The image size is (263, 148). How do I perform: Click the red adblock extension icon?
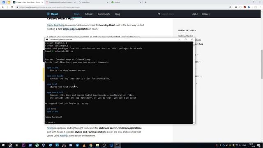pyautogui.click(x=245, y=7)
